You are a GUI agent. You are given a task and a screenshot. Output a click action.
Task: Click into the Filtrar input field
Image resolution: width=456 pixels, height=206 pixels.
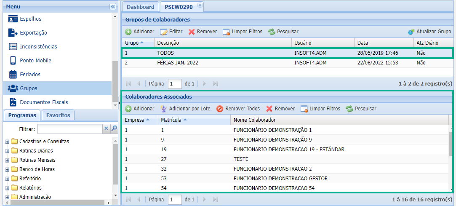click(x=70, y=128)
